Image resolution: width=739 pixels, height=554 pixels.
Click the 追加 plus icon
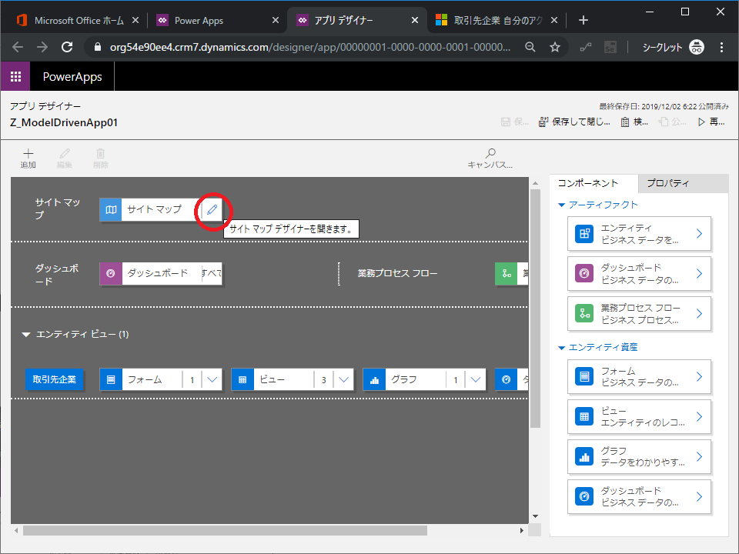[28, 154]
